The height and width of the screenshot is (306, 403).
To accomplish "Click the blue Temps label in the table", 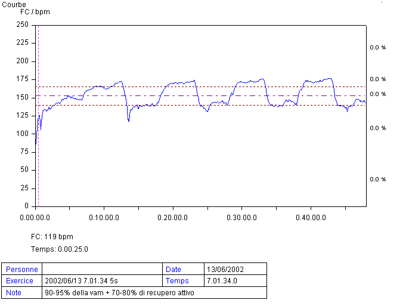I will tap(178, 281).
